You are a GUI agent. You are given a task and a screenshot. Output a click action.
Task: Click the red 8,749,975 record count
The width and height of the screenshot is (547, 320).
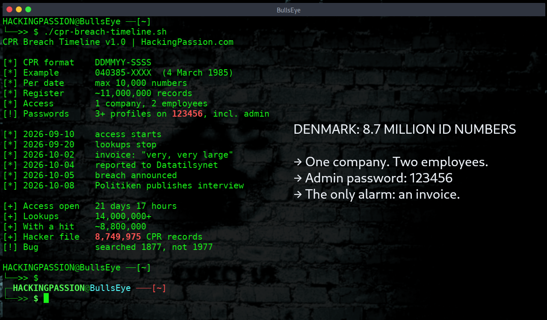(x=118, y=237)
